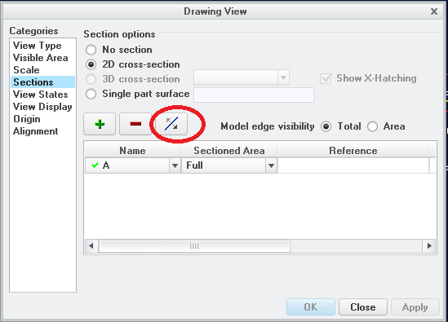
Task: Go to the Alignment category
Action: [x=36, y=131]
